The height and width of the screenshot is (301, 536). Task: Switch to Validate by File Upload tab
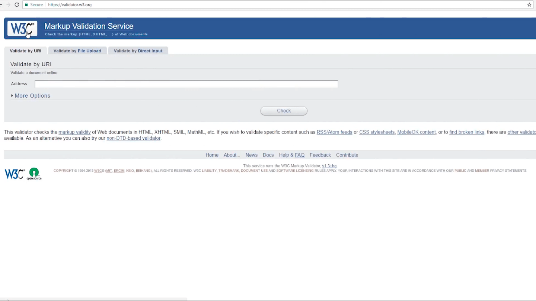pos(77,51)
